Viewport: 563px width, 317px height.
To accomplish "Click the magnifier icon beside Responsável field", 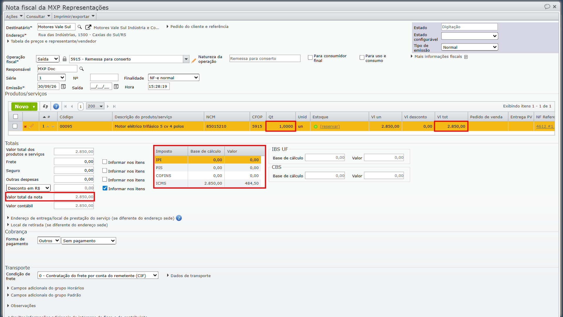I will tap(82, 69).
